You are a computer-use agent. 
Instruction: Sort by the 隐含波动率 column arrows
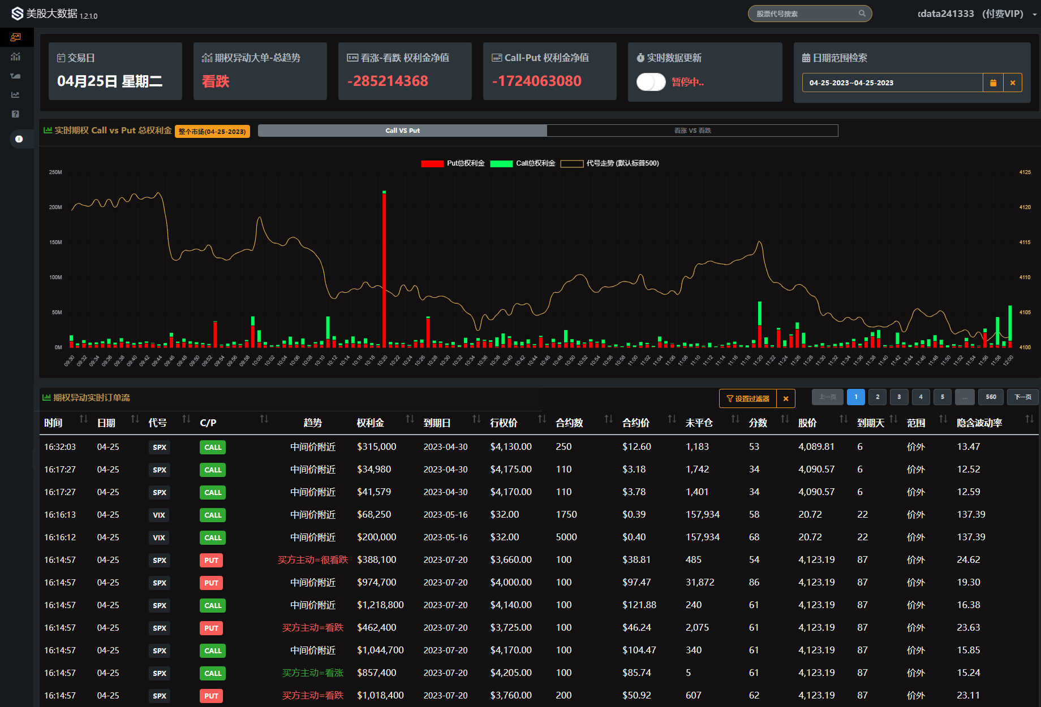(1030, 419)
